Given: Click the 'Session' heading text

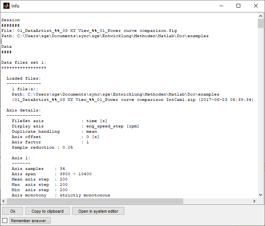Looking at the screenshot, I should click(x=11, y=20).
